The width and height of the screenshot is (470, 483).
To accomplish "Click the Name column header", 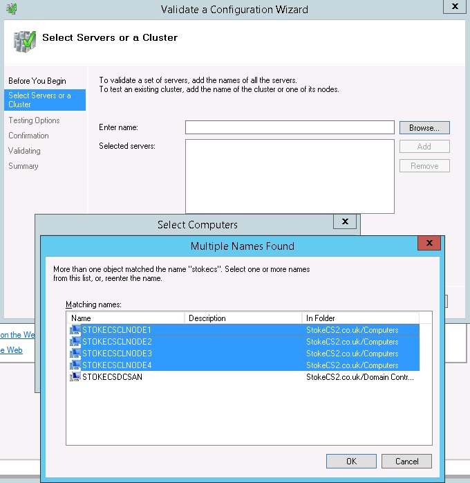I will click(126, 318).
